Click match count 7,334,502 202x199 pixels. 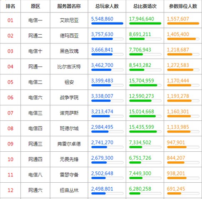pyautogui.click(x=140, y=143)
